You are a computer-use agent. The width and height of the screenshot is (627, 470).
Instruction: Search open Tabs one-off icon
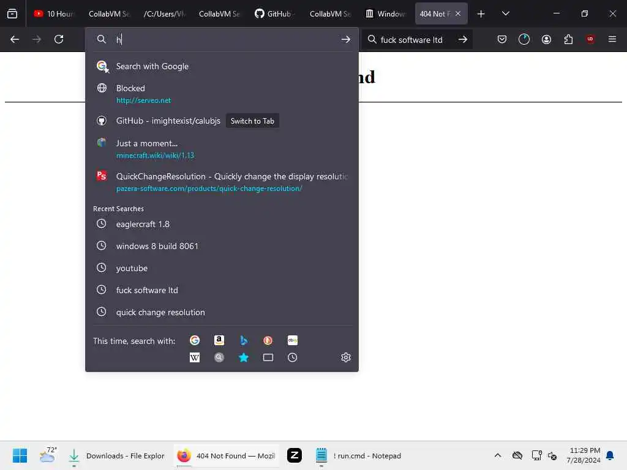coord(268,357)
